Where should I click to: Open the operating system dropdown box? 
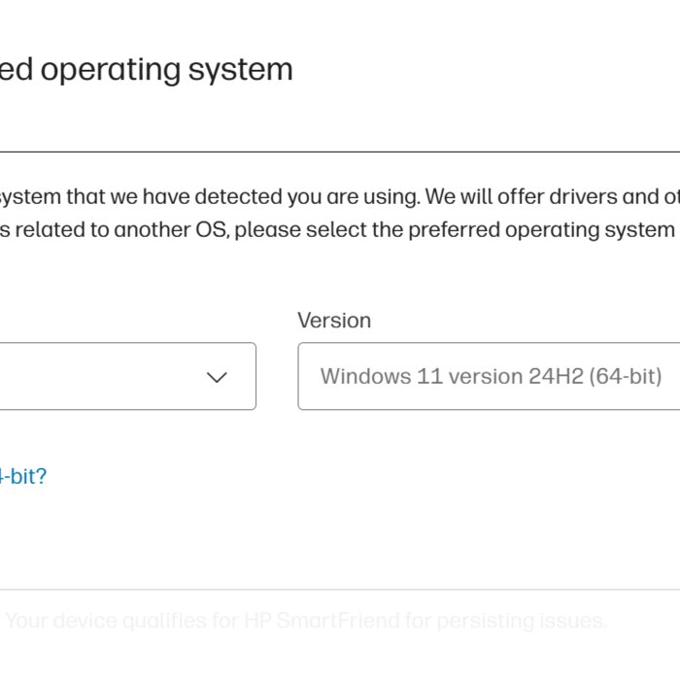(128, 376)
